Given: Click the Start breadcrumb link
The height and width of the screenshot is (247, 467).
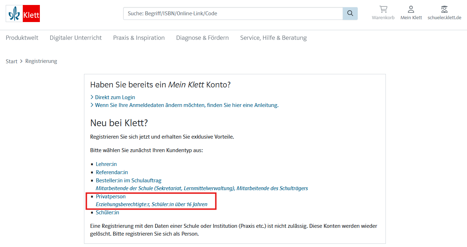Looking at the screenshot, I should (x=11, y=61).
